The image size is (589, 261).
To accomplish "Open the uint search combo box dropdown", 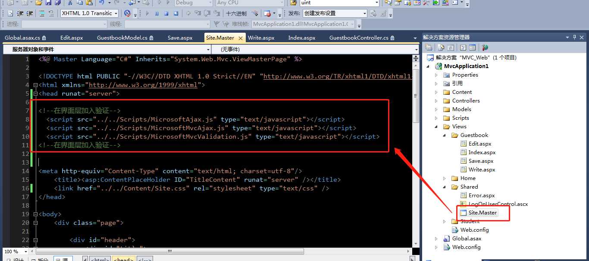I will tap(376, 3).
